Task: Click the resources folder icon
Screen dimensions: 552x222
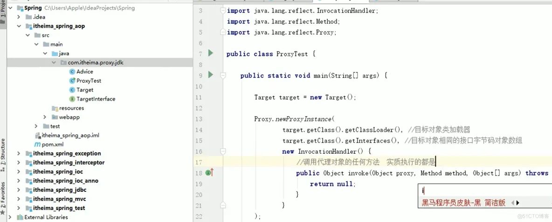Action: (55, 108)
